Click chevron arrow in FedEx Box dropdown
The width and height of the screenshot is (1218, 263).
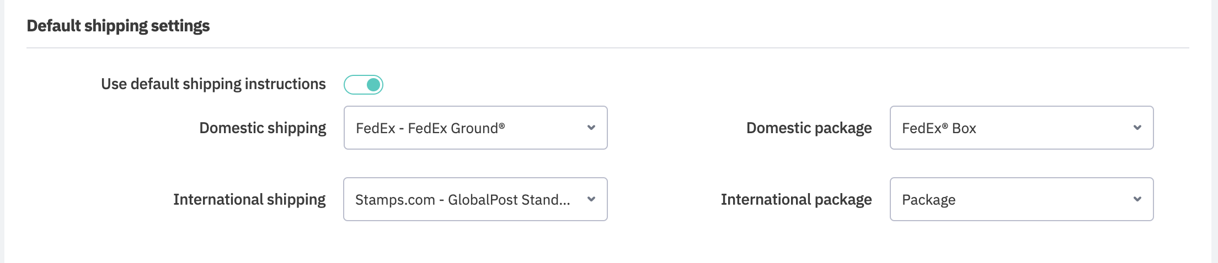pos(1137,128)
